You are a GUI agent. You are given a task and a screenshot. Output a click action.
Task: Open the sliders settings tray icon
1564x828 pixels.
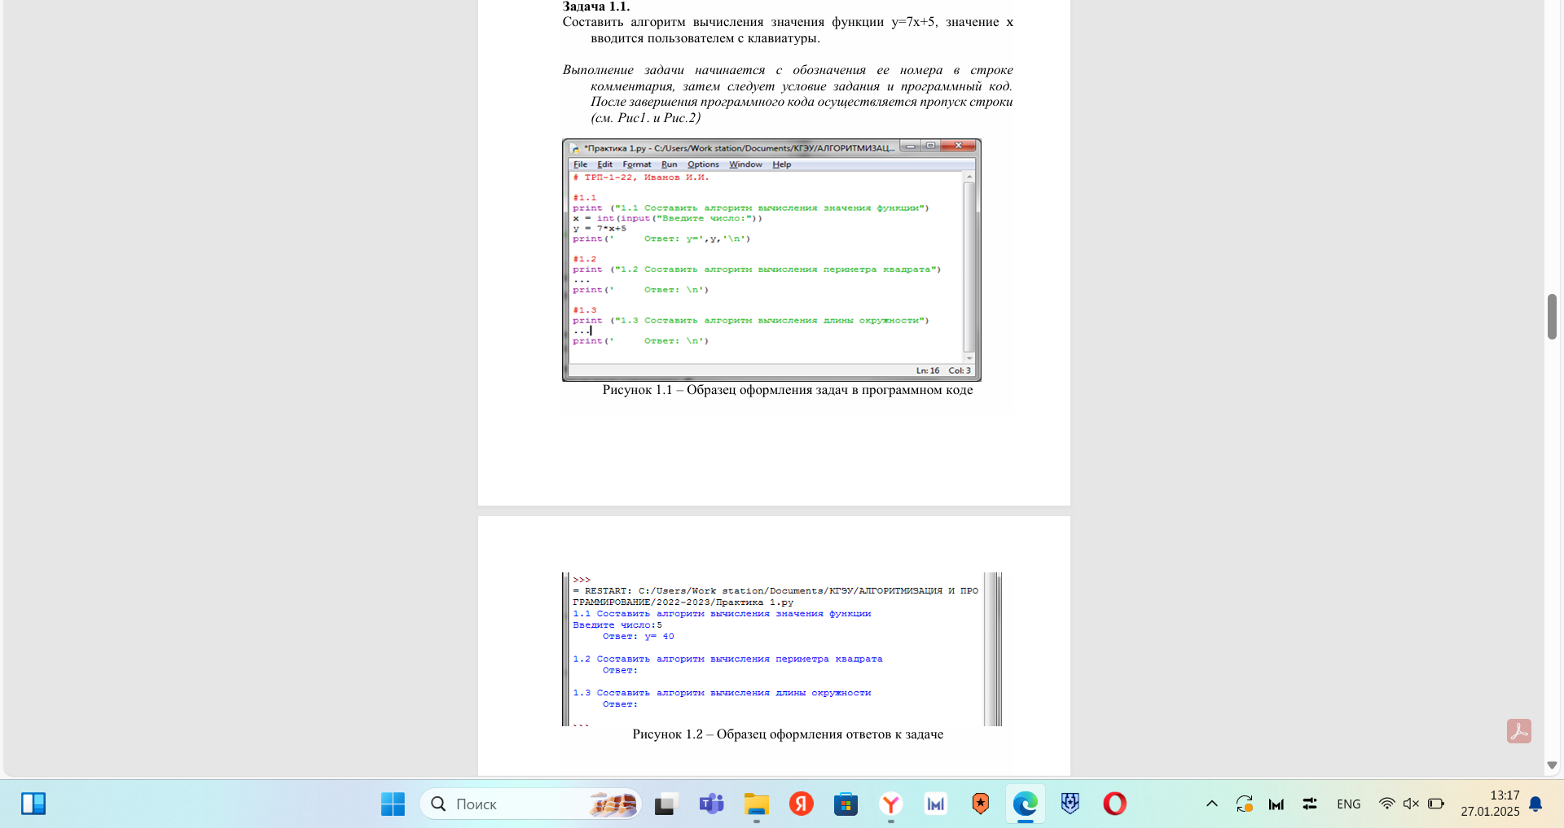pos(1310,804)
